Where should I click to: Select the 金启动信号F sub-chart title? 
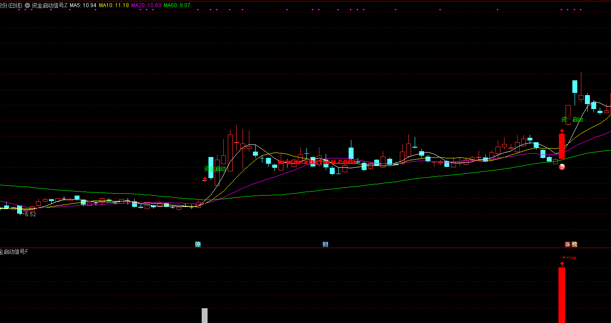[14, 252]
